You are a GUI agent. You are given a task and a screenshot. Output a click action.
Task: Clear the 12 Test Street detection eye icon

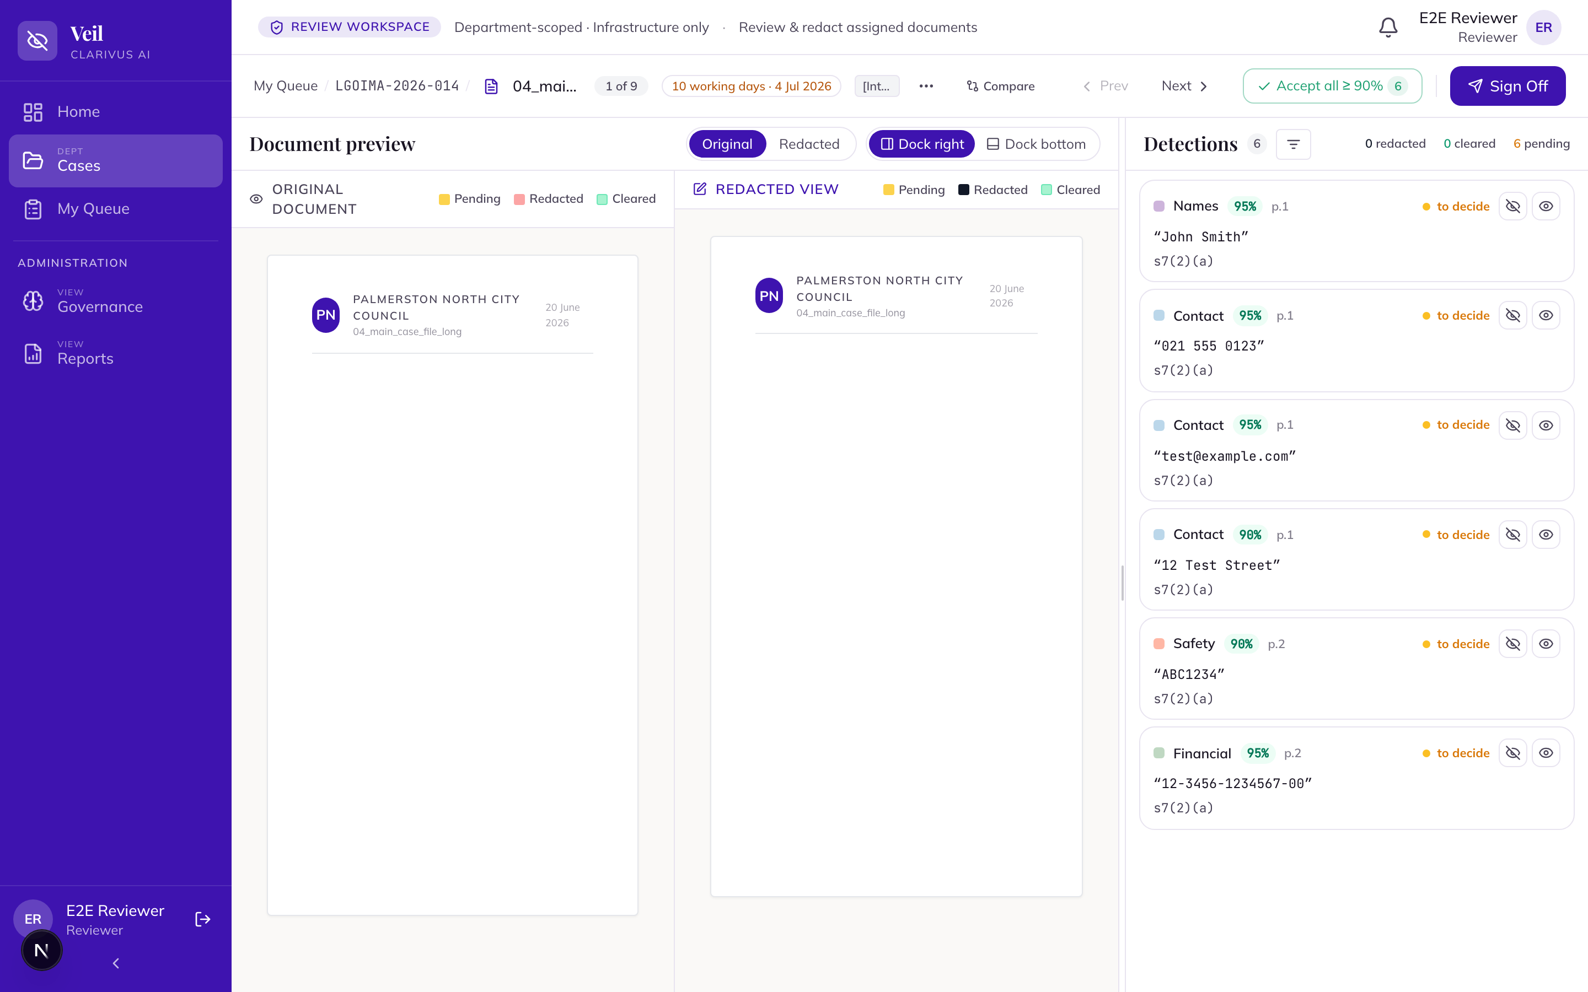[1546, 535]
